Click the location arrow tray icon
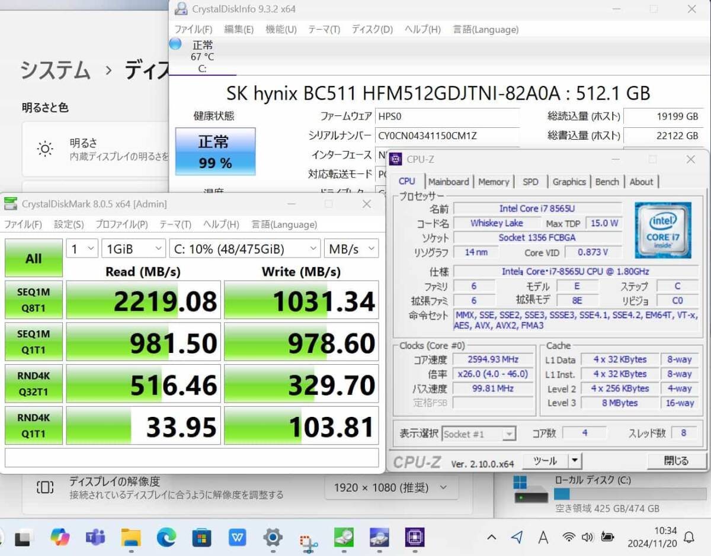The height and width of the screenshot is (556, 711). 517,537
